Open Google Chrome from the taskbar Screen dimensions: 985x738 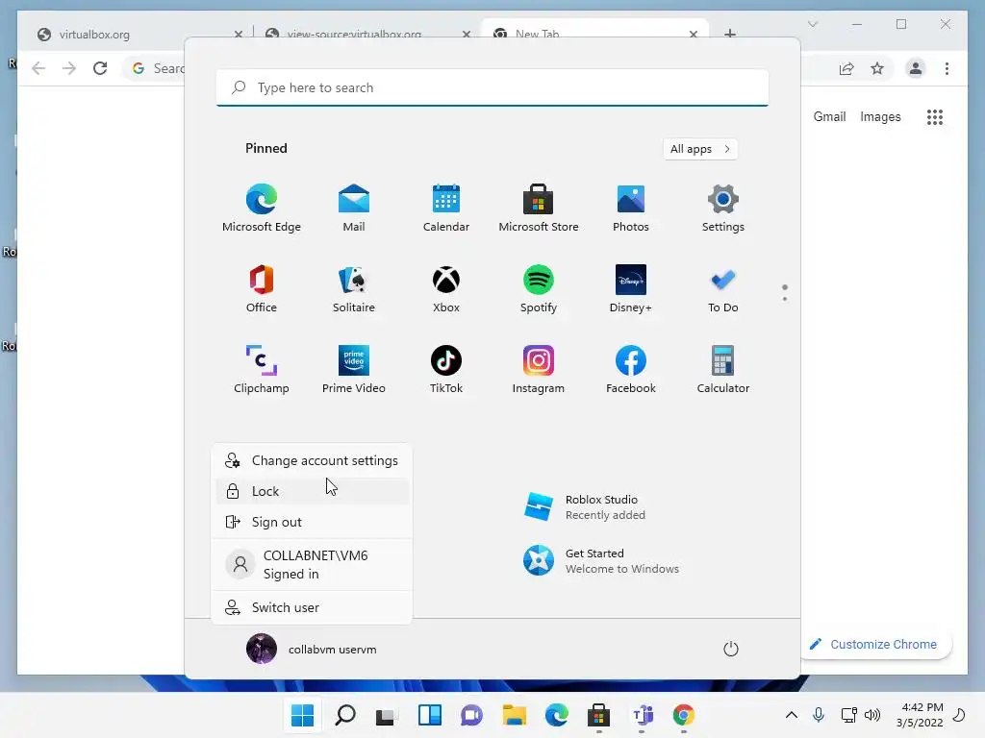pos(684,715)
